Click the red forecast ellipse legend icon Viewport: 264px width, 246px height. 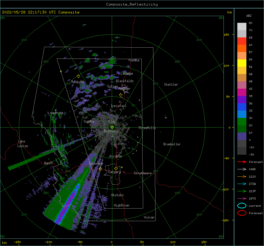click(242, 213)
